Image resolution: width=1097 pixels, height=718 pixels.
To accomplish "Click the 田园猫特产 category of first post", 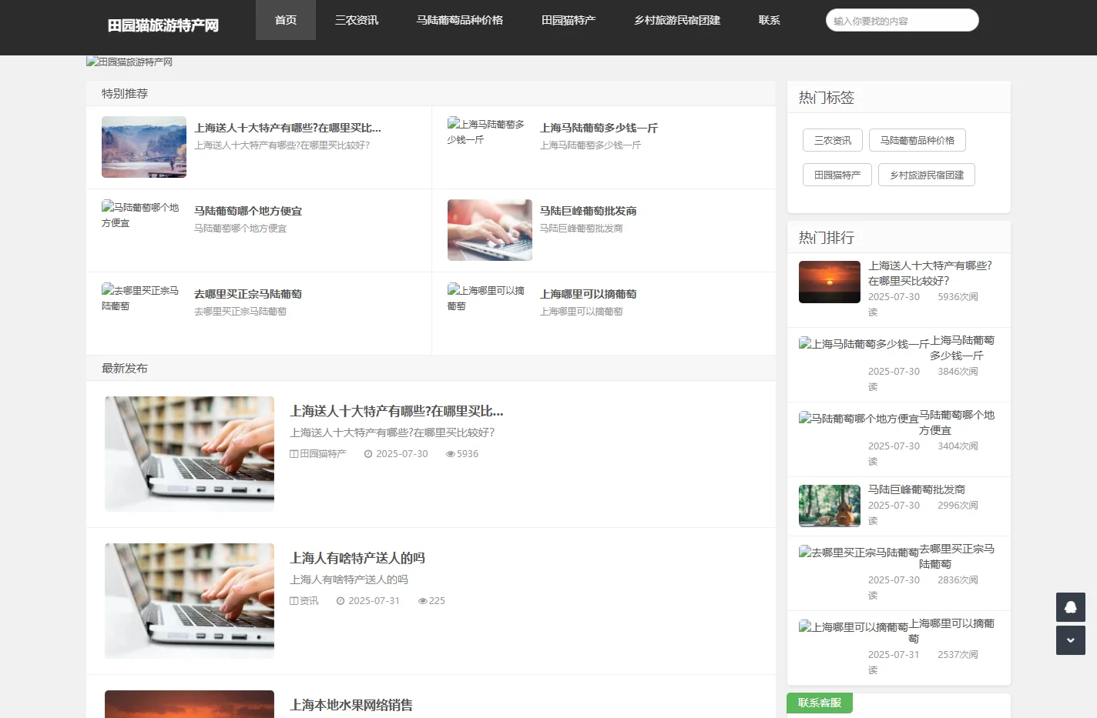I will 323,454.
